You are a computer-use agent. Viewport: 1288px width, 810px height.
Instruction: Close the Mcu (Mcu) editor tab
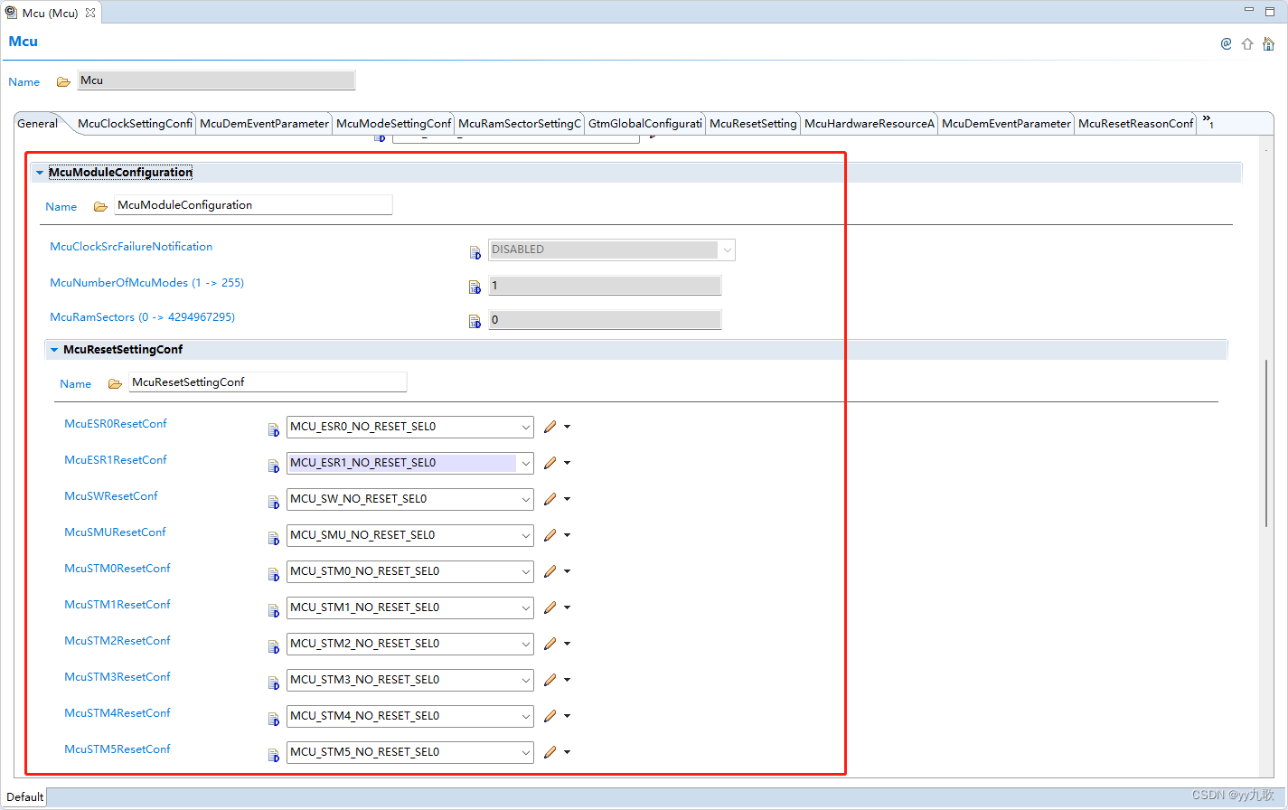point(90,13)
